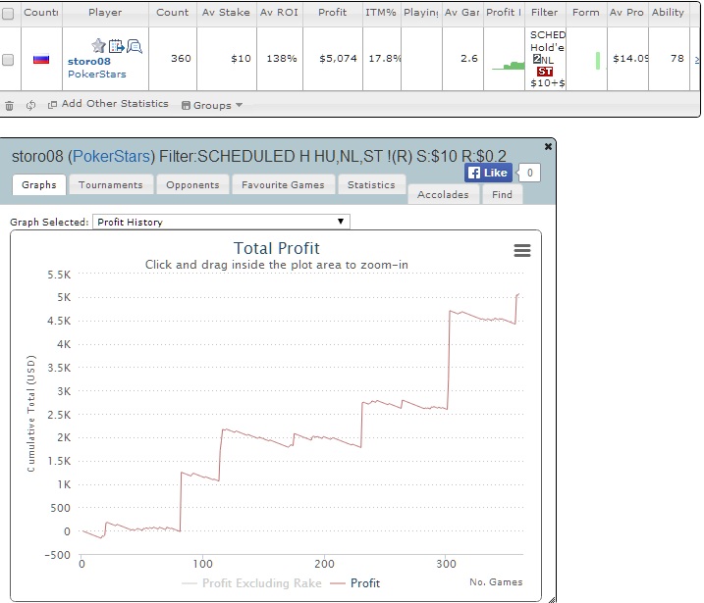The image size is (704, 603).
Task: Sort by the Ability column header
Action: click(x=668, y=13)
